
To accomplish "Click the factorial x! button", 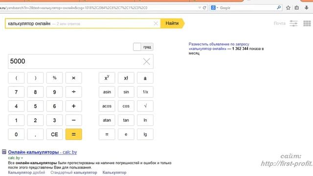I will (x=126, y=78).
